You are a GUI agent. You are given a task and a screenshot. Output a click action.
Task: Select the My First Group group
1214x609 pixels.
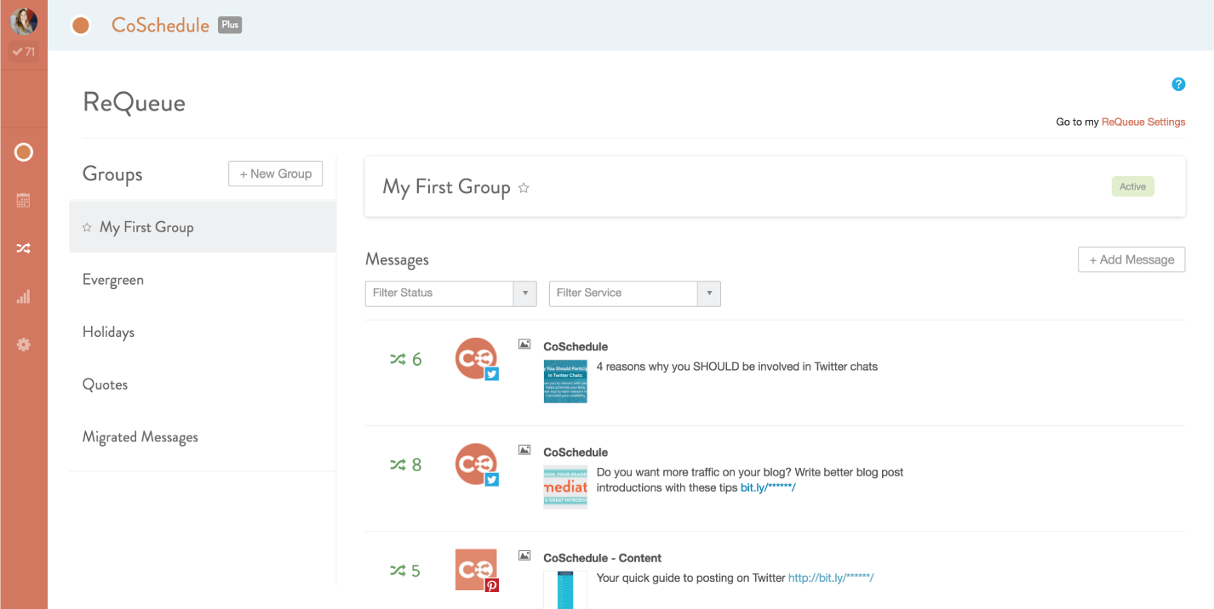point(203,227)
